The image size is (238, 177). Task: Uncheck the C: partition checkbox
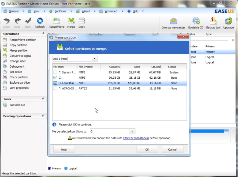tap(55, 78)
